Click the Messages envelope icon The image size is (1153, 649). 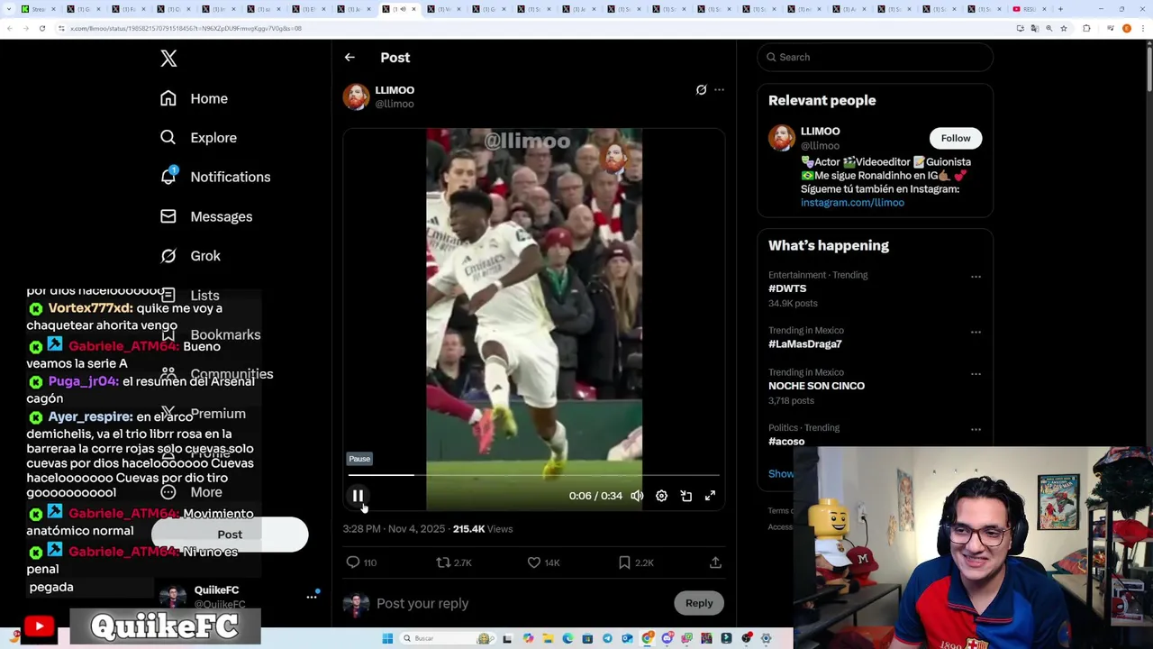tap(168, 216)
